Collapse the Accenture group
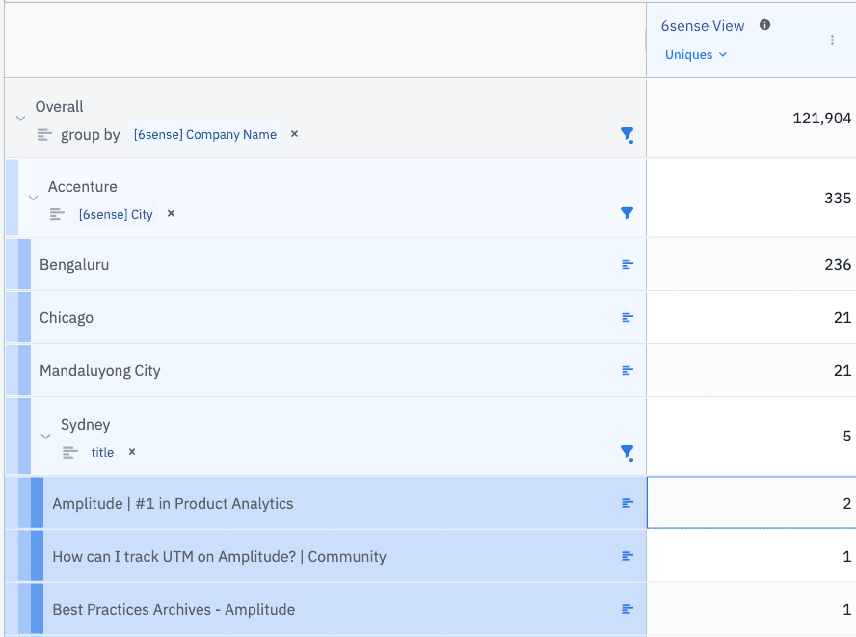The height and width of the screenshot is (637, 856). pyautogui.click(x=34, y=199)
